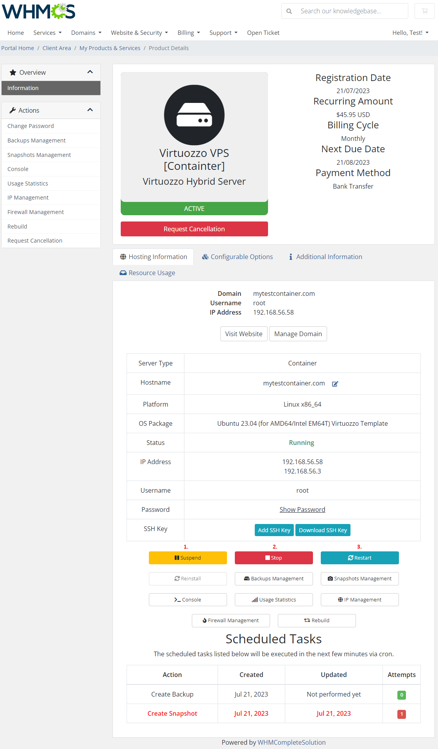Focus the knowledgebase search field
The width and height of the screenshot is (438, 749).
(352, 11)
